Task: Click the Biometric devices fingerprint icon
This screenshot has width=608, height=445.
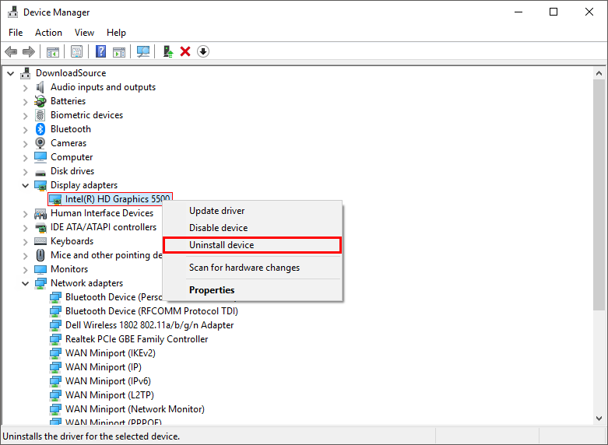Action: (x=40, y=115)
